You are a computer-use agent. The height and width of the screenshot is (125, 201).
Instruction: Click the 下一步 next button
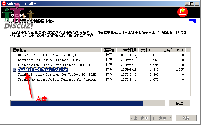click(x=160, y=118)
